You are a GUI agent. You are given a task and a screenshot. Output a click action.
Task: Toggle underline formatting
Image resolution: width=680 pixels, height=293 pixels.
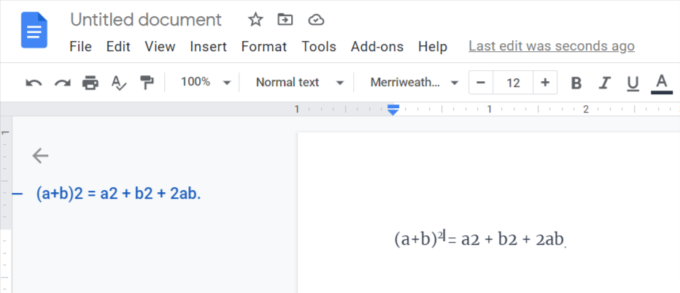click(x=633, y=83)
